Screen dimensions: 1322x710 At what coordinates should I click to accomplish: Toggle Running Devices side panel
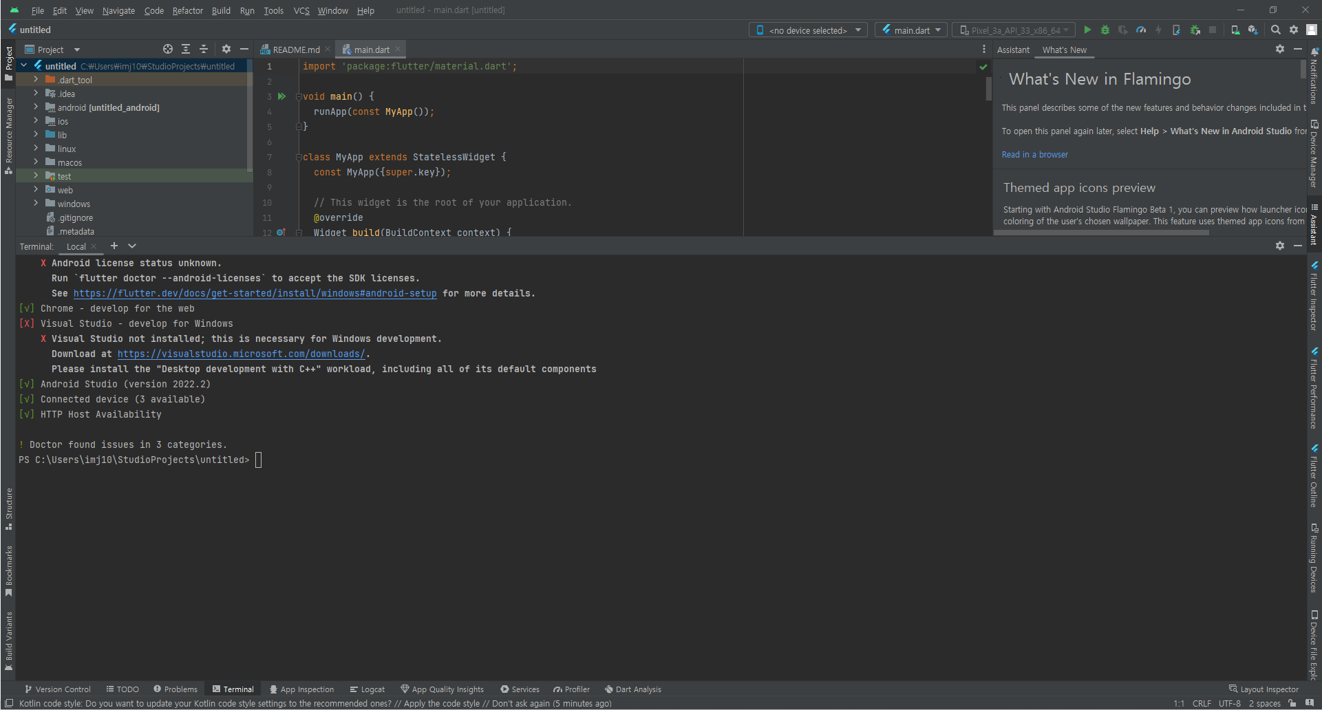click(x=1314, y=558)
